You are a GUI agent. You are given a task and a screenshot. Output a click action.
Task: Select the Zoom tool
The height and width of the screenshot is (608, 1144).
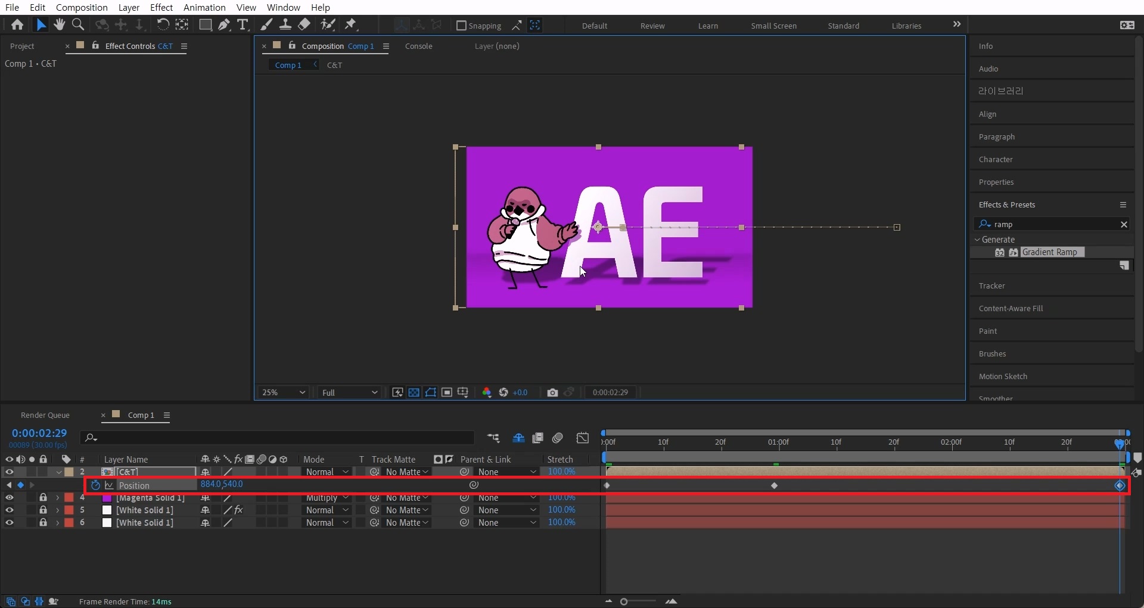pos(77,24)
